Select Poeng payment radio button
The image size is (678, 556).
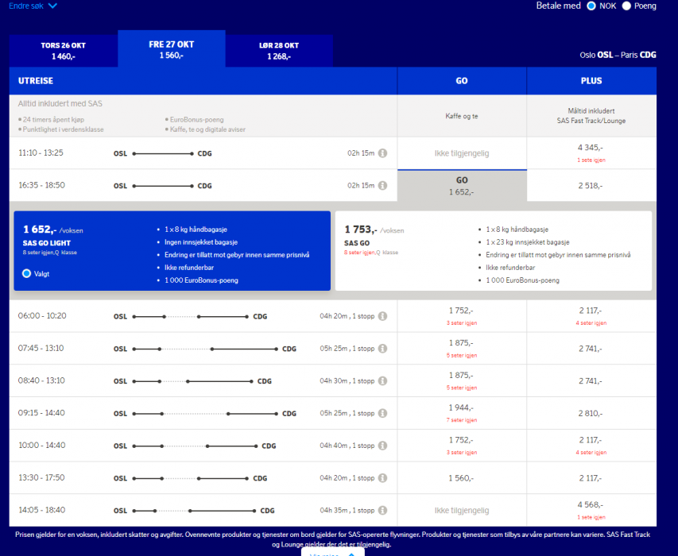tap(626, 6)
